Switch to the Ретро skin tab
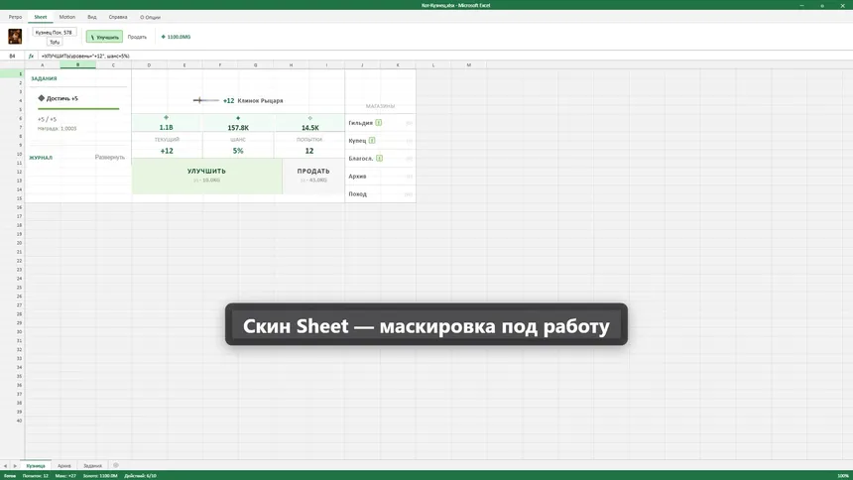 [x=15, y=17]
